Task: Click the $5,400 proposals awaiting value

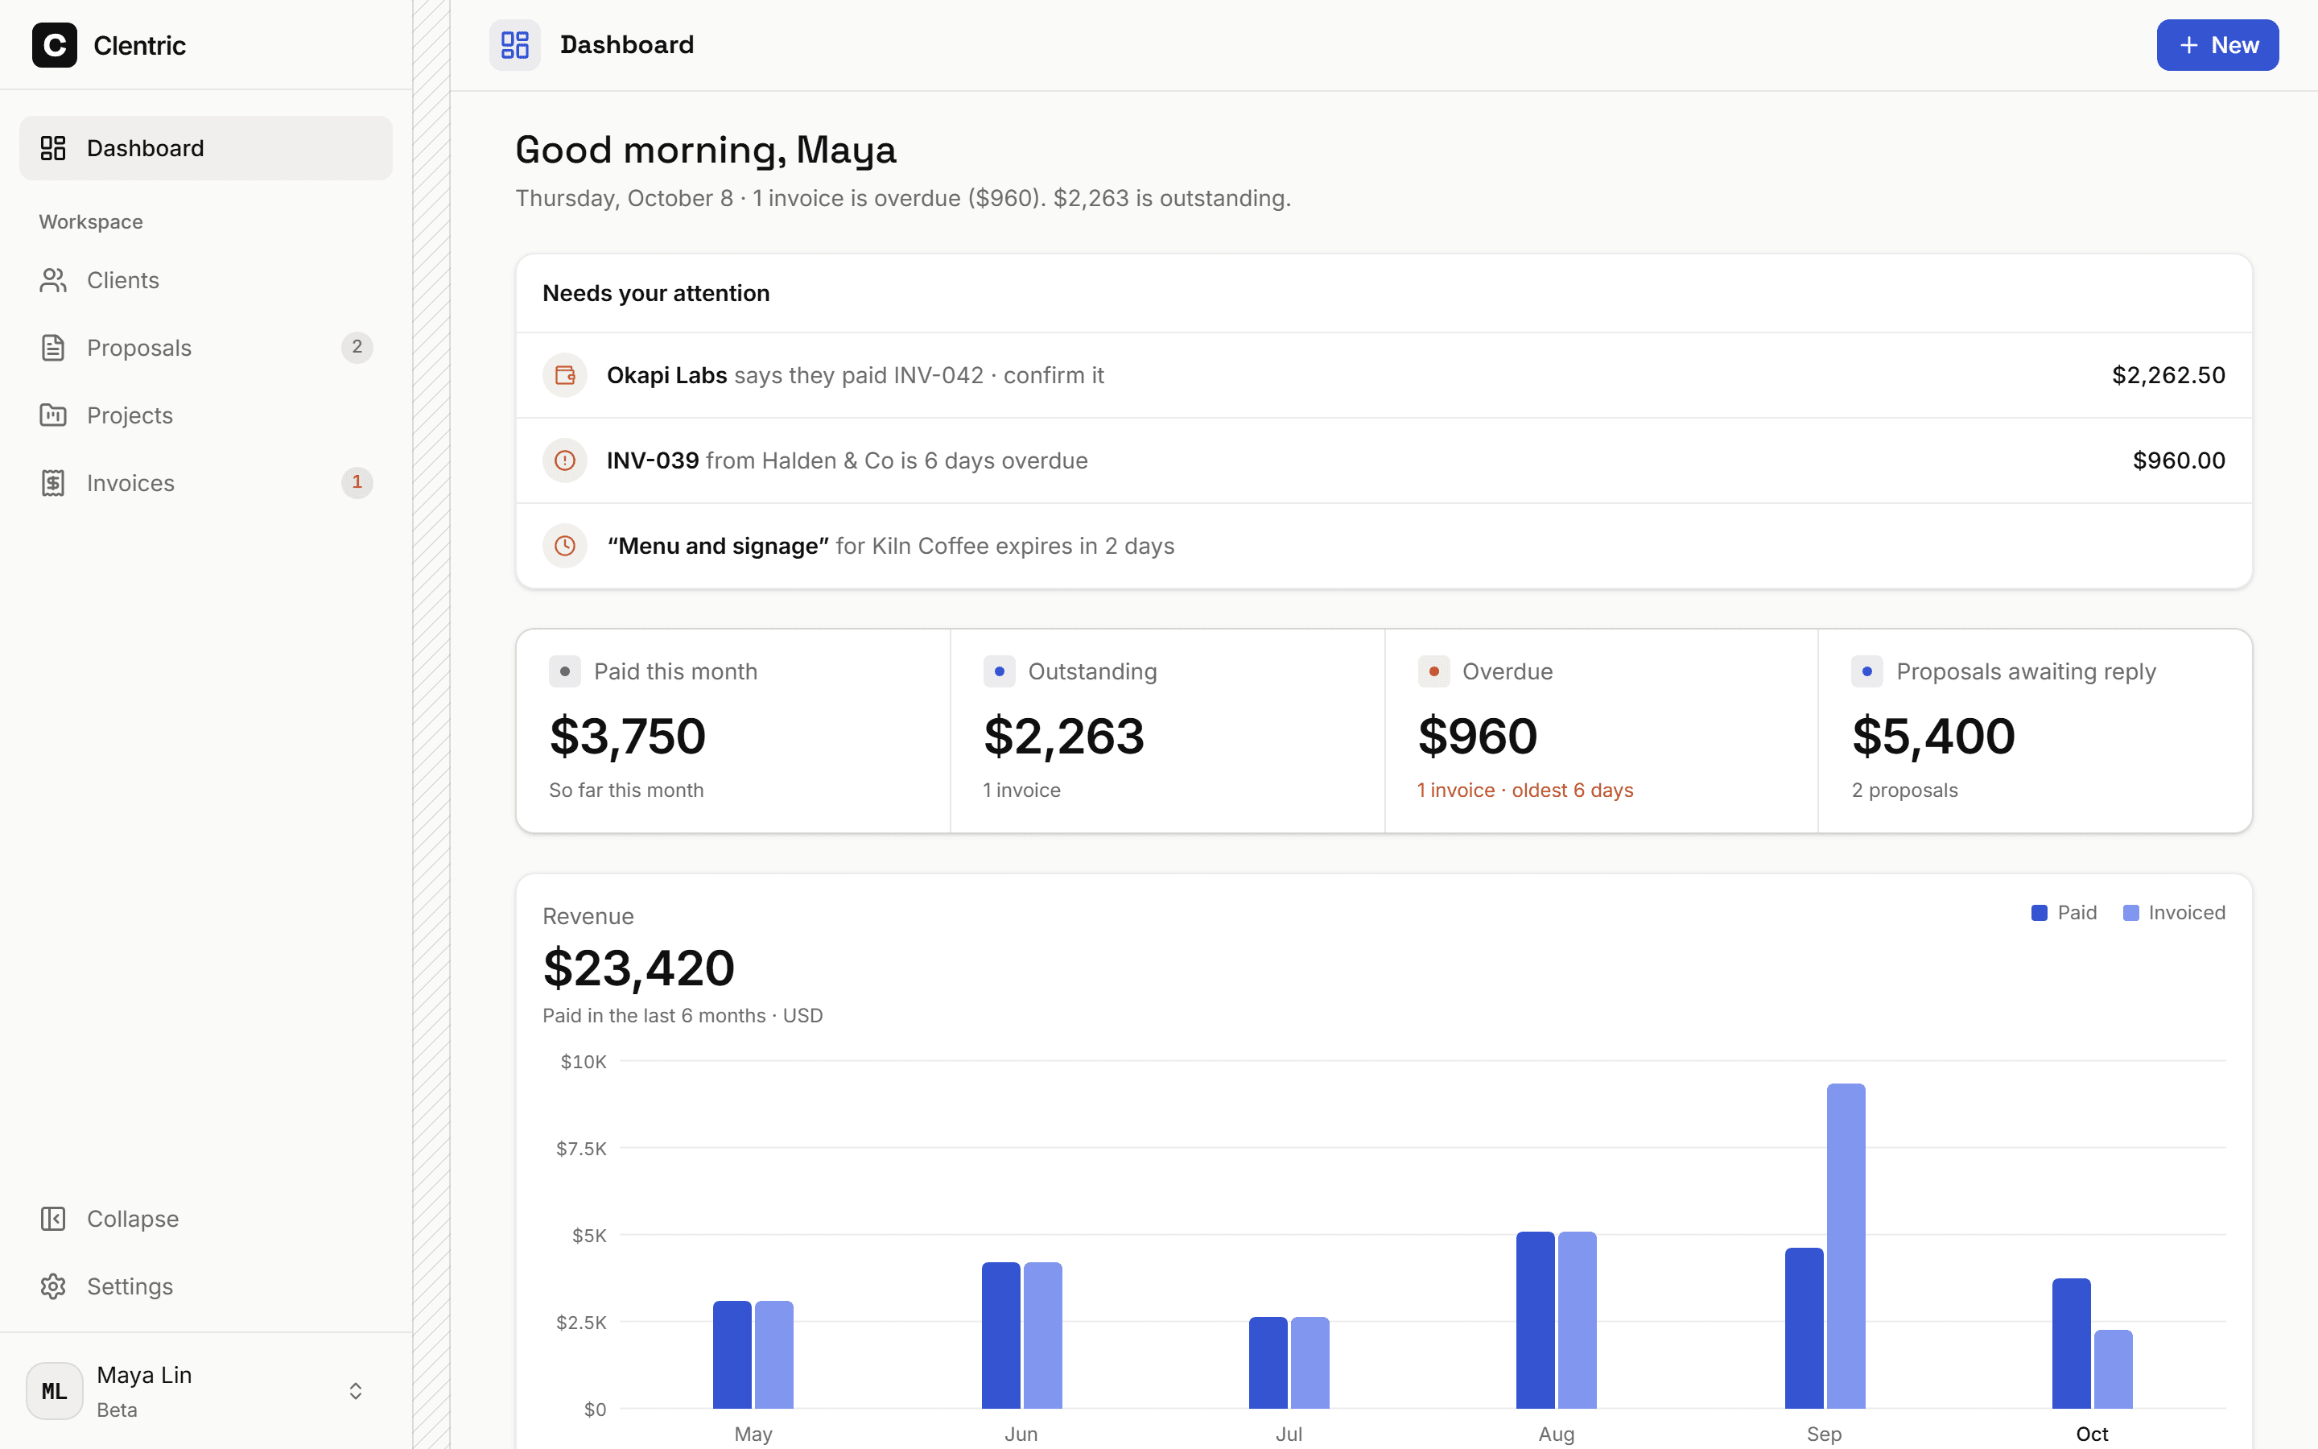Action: [1933, 736]
